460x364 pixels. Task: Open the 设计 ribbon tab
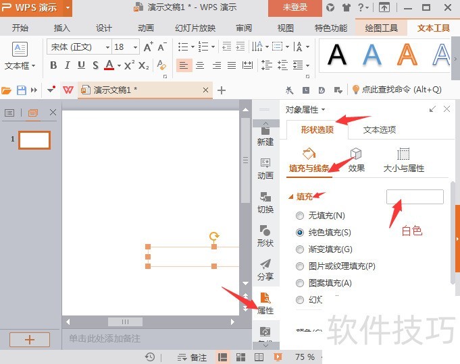coord(104,28)
